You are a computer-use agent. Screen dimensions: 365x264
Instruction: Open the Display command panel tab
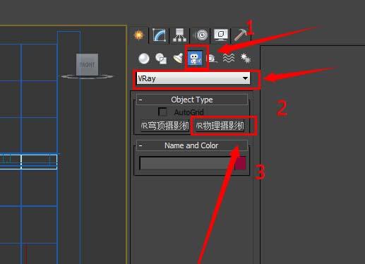221,35
